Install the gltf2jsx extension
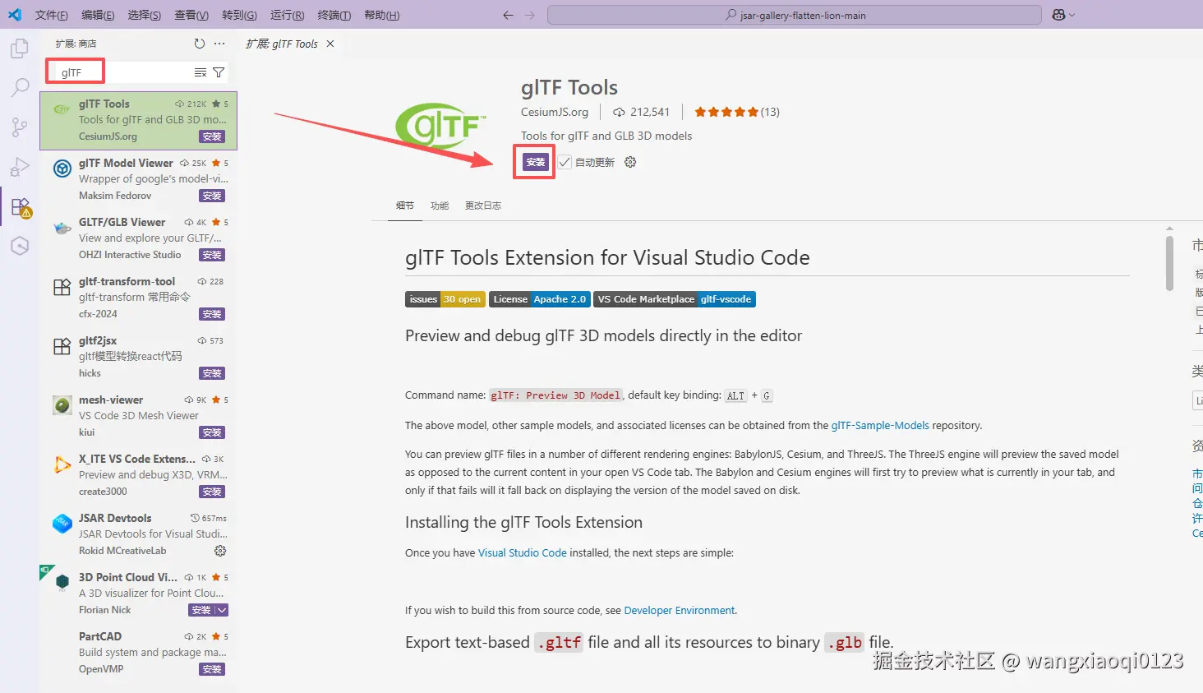Screen dimensions: 1203x693 coord(212,373)
